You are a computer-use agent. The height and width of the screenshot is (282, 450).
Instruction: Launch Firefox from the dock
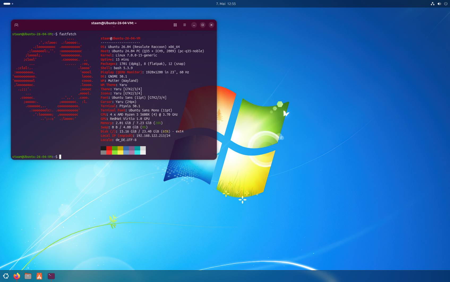(17, 276)
